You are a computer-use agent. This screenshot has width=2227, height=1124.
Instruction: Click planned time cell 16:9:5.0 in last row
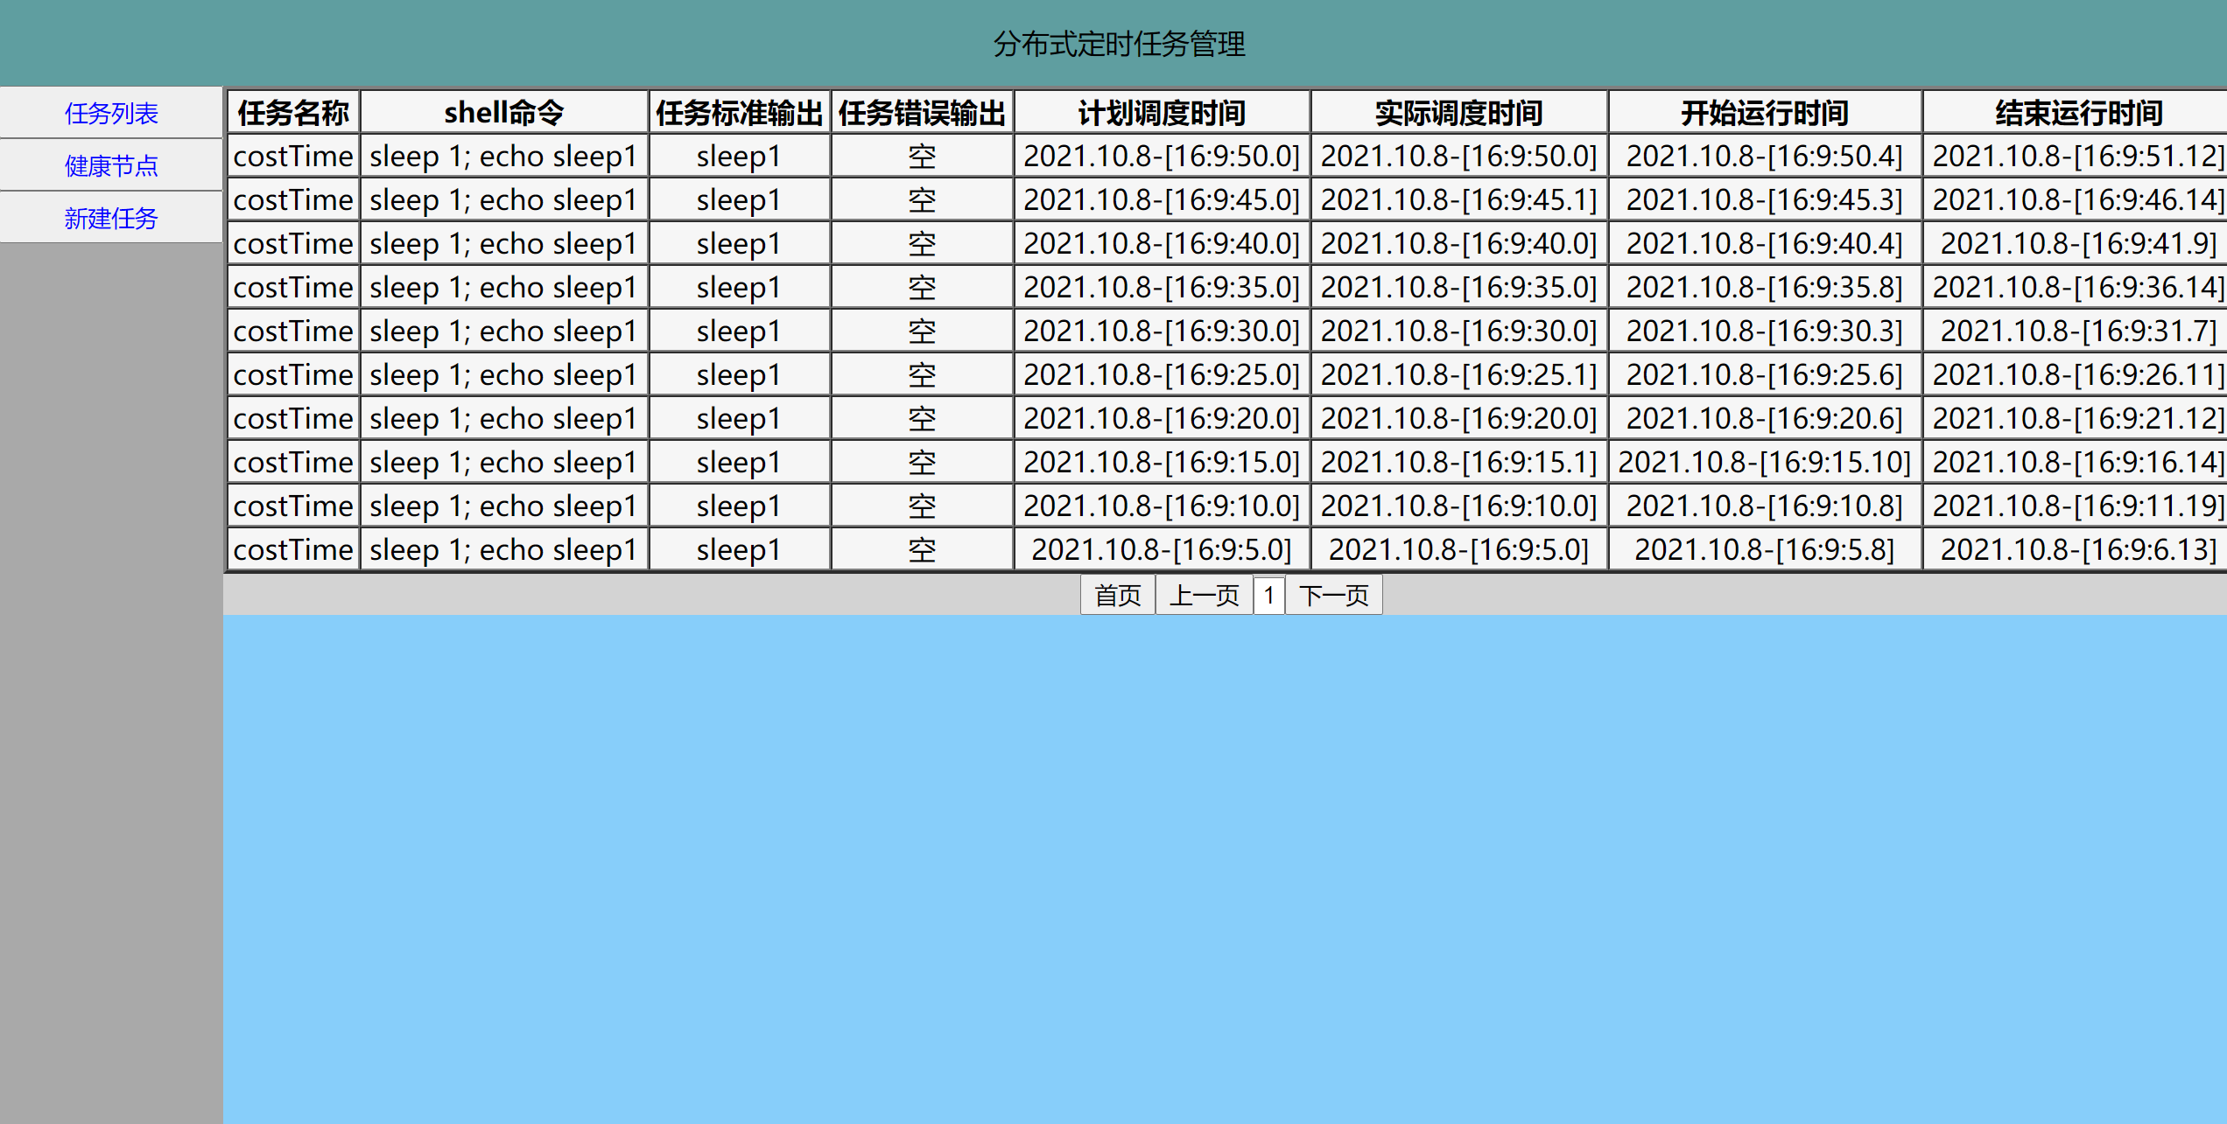point(1162,550)
